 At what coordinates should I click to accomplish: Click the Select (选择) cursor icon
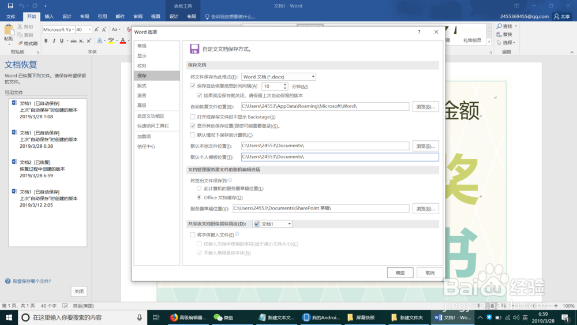499,42
